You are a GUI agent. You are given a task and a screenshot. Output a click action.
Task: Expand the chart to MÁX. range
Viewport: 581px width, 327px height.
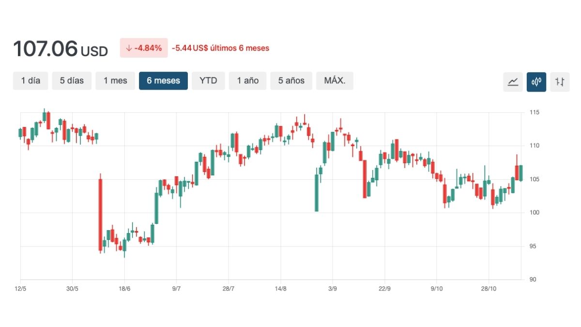coord(335,81)
